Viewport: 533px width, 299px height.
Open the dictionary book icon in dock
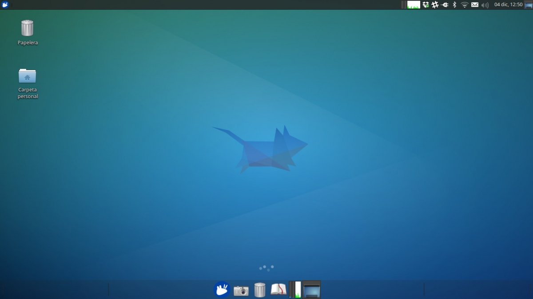[x=279, y=290]
